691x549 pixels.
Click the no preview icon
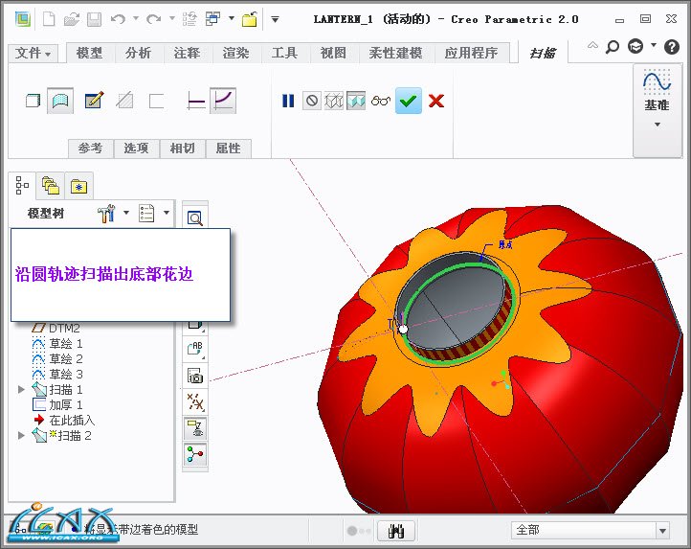point(312,101)
